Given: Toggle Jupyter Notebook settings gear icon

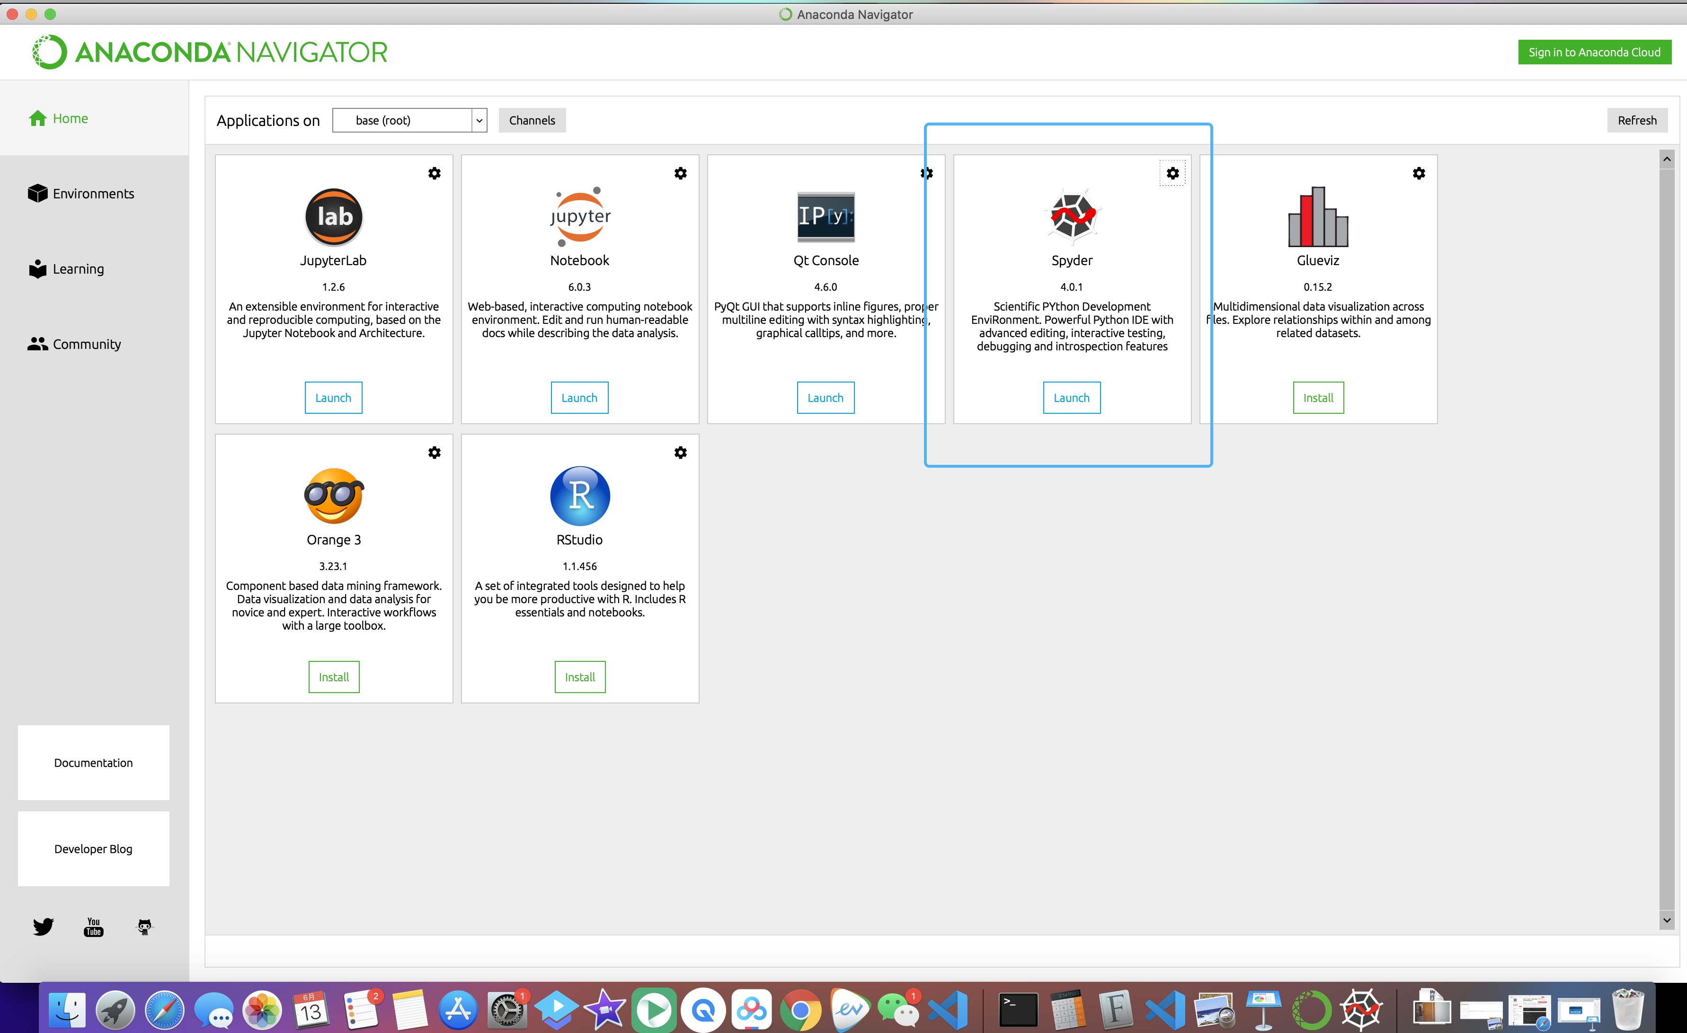Looking at the screenshot, I should (x=681, y=172).
